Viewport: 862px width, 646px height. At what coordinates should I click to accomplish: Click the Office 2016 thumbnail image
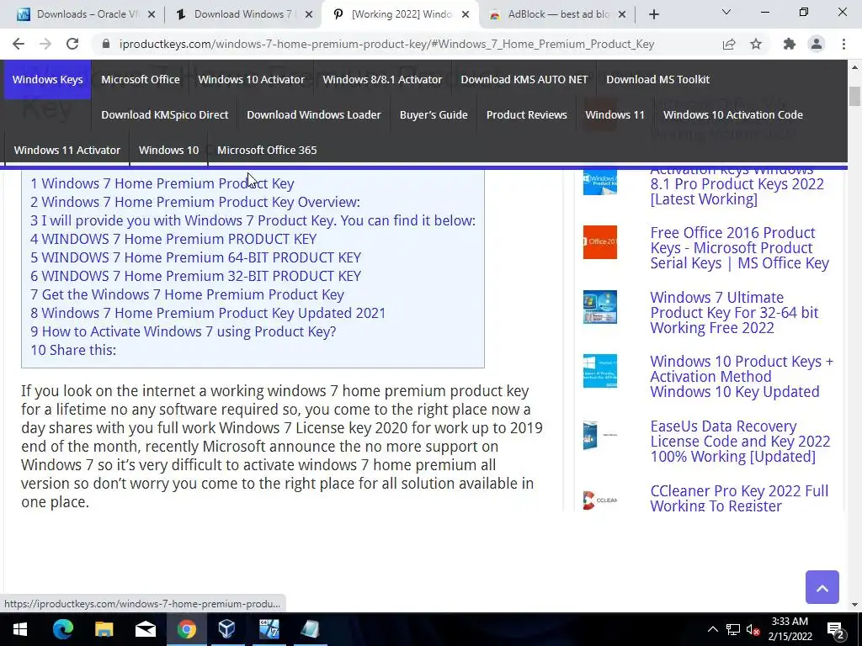[x=599, y=241]
